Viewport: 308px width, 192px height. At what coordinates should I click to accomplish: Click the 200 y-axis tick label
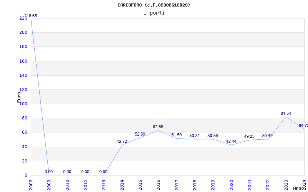(23, 32)
